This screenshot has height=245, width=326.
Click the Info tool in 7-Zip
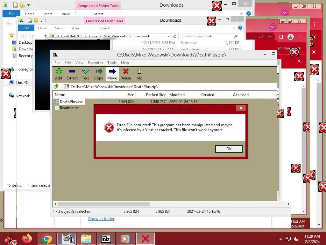139,74
